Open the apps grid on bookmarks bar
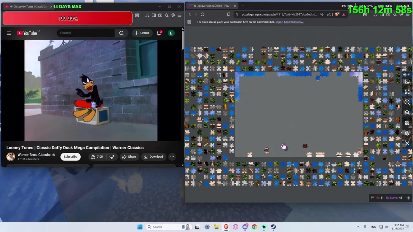The image size is (413, 232). (189, 22)
